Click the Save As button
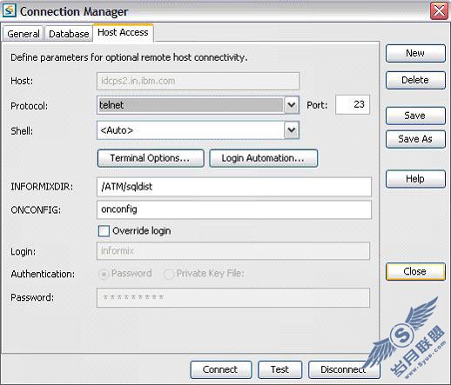Image resolution: width=451 pixels, height=385 pixels. point(415,139)
